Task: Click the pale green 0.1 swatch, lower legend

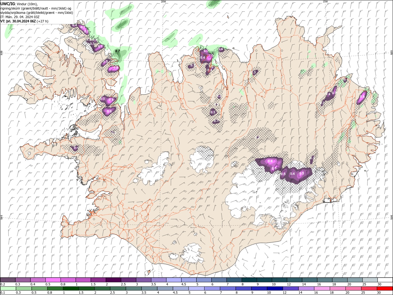Action: point(8,289)
